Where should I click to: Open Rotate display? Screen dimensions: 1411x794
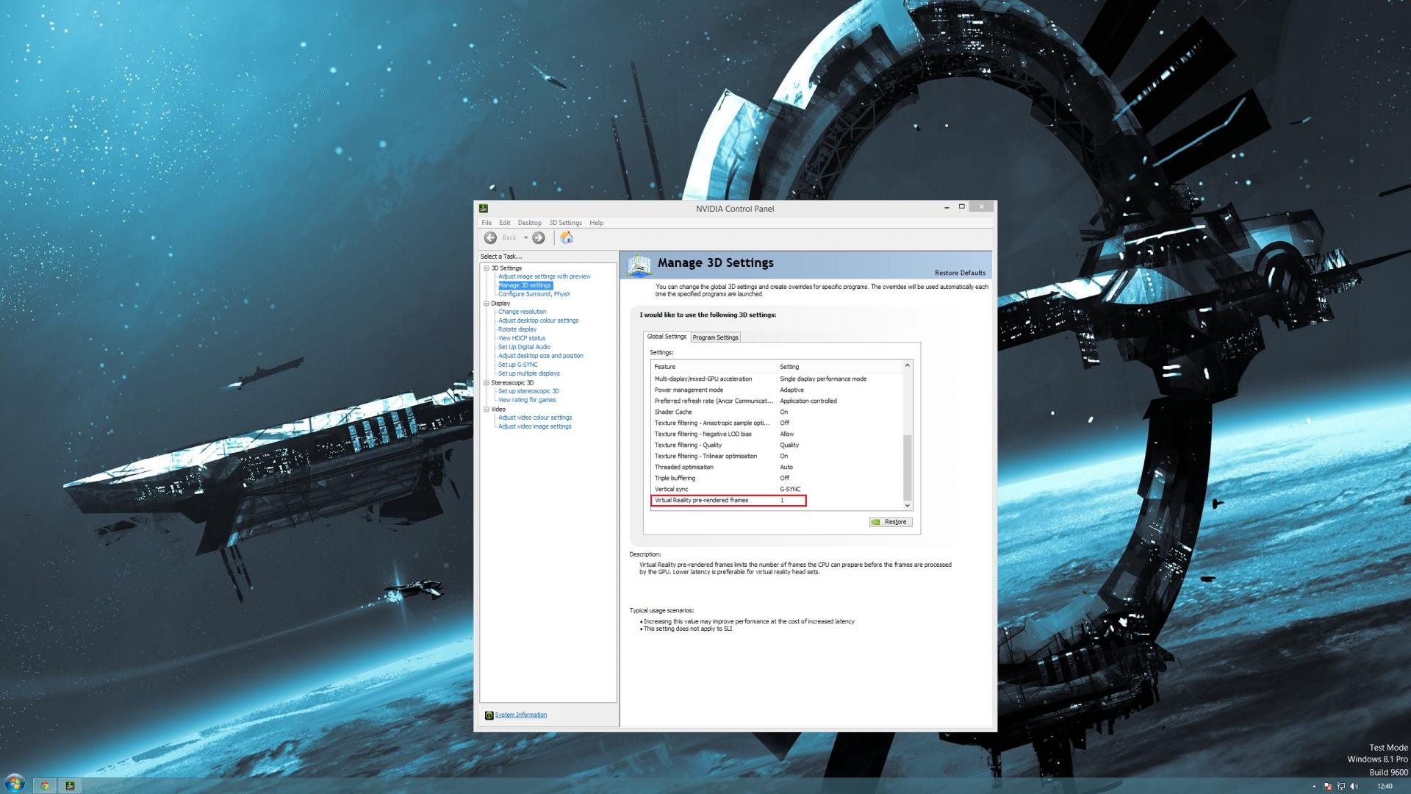tap(517, 329)
